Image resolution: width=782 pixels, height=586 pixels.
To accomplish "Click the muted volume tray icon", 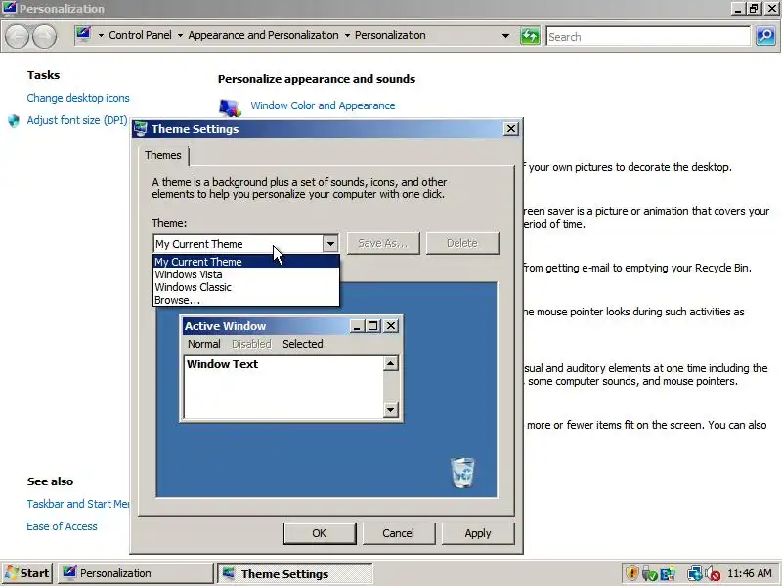I will click(x=714, y=573).
